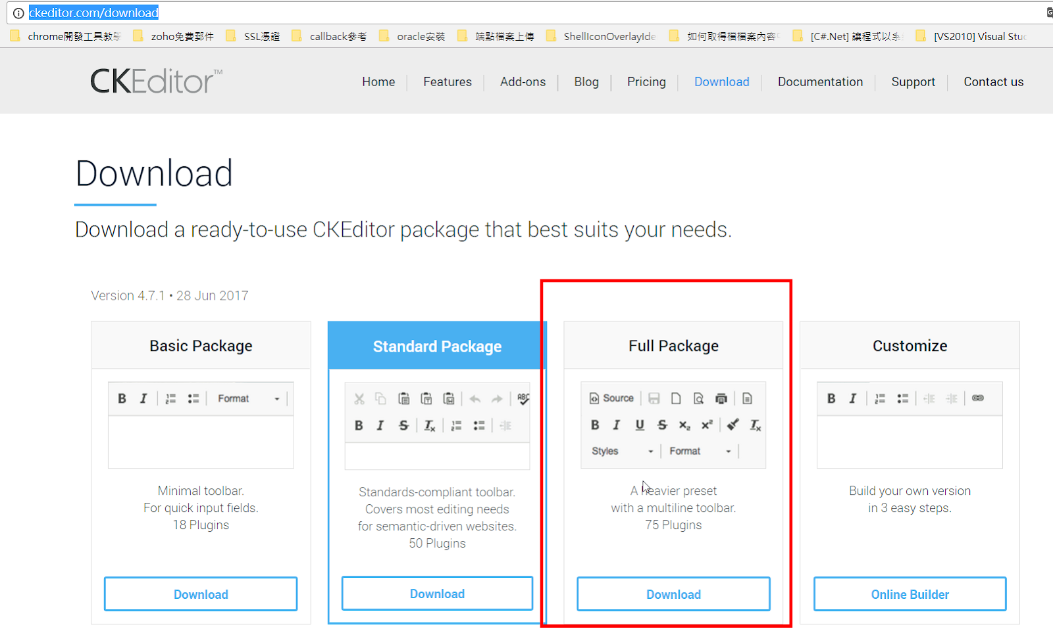Viewport: 1053px width, 631px height.
Task: Click the Link icon in Customize toolbar preview
Action: click(x=978, y=398)
